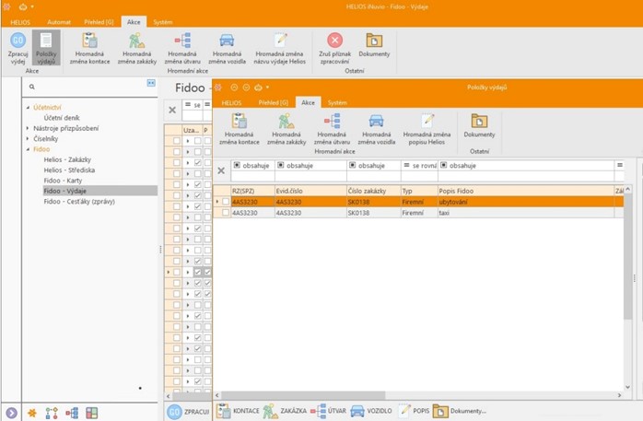643x421 pixels.
Task: Open Dokumenty in main window ribbon
Action: point(374,45)
